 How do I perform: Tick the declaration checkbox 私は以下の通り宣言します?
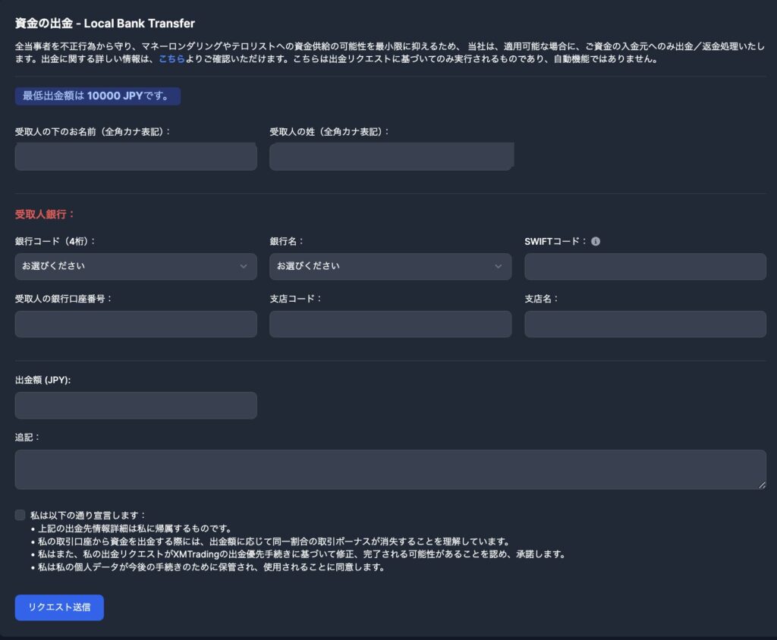click(x=20, y=515)
